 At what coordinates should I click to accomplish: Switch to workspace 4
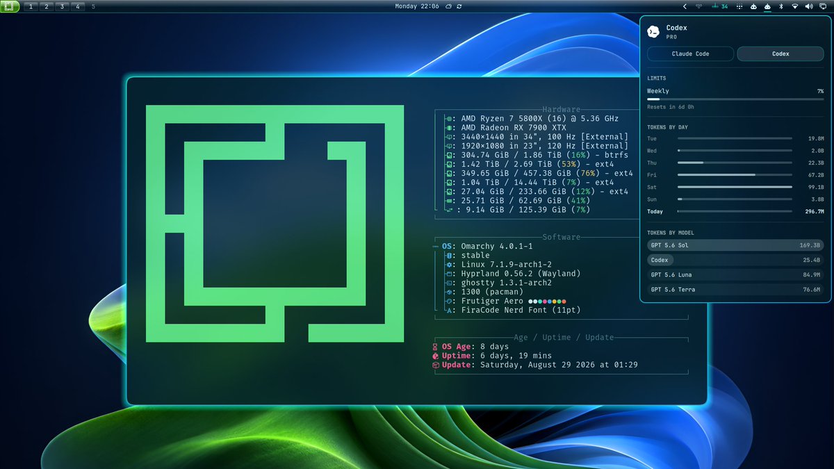pyautogui.click(x=77, y=6)
